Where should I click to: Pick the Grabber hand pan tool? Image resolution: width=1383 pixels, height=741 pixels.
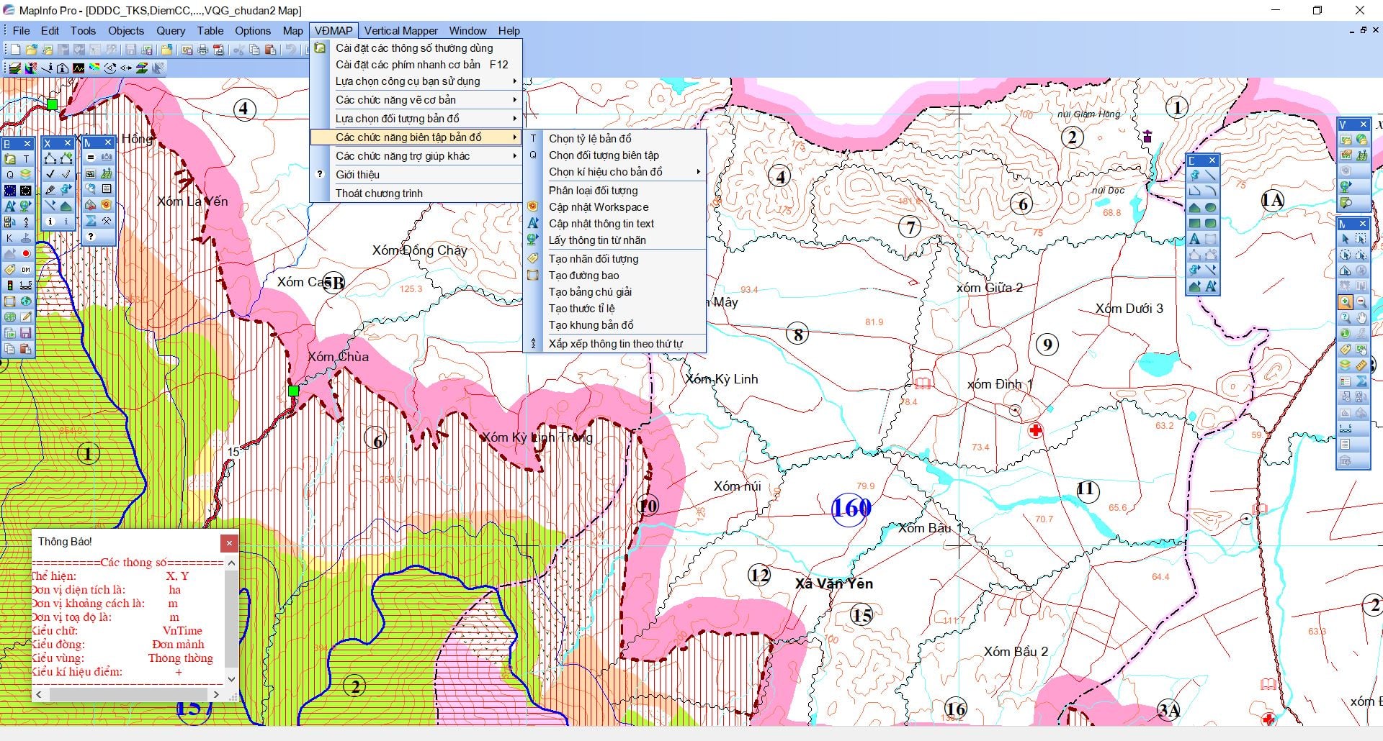[x=1361, y=318]
